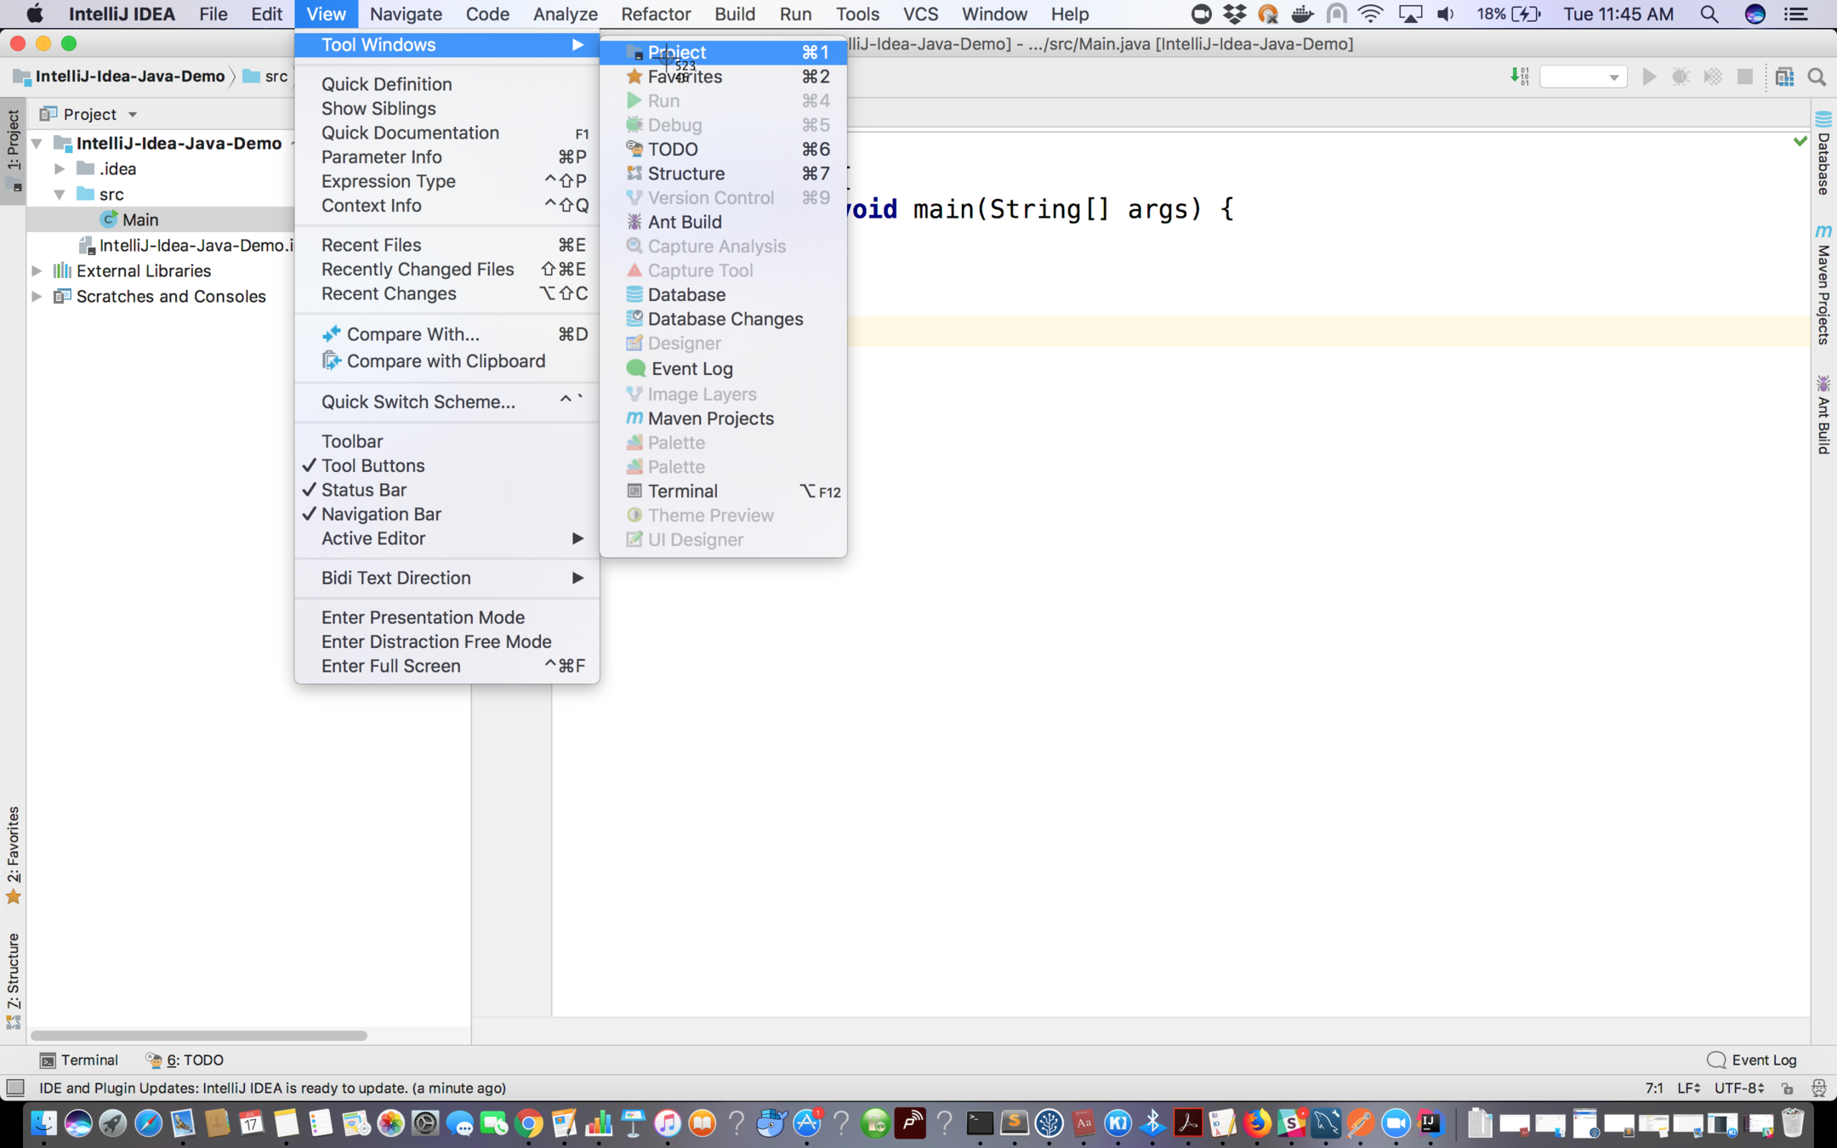
Task: Click the Terminal icon in submenu
Action: coord(634,491)
